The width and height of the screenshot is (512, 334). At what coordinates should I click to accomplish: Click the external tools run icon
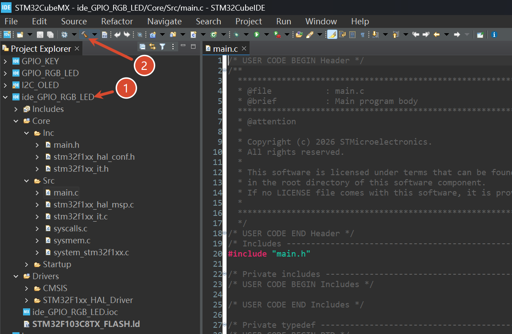point(277,35)
